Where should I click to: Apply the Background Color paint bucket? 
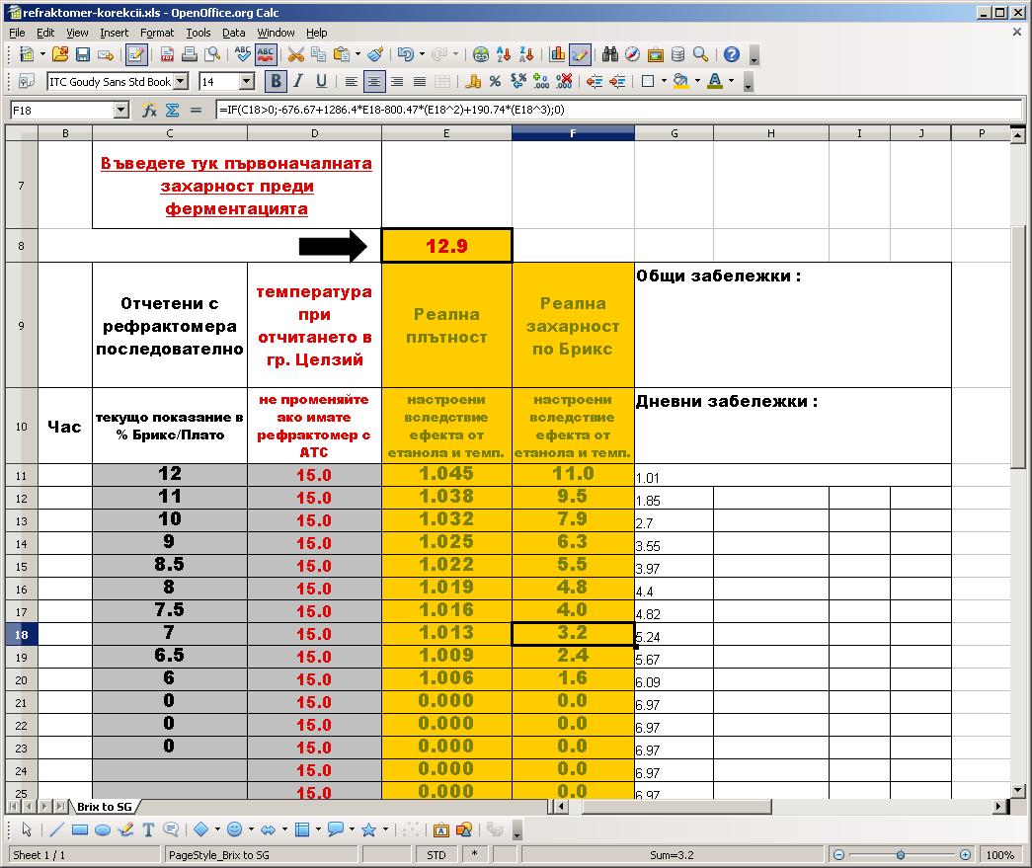click(x=681, y=81)
